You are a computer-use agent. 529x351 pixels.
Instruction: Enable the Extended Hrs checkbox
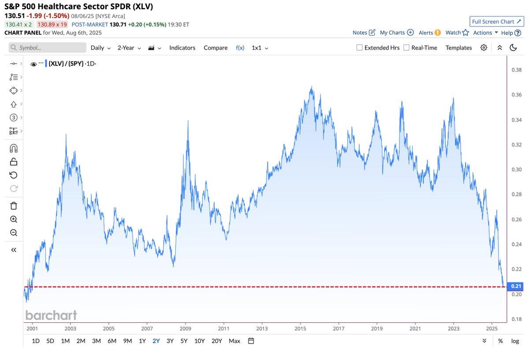(x=359, y=48)
